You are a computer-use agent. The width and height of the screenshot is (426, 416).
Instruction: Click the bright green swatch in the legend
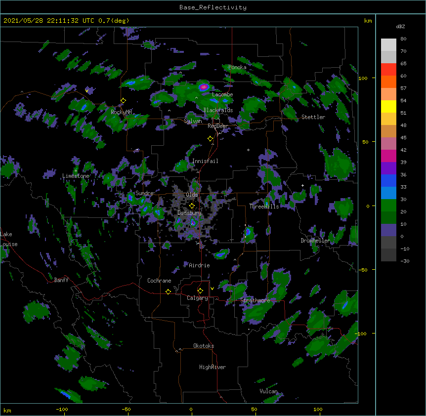pyautogui.click(x=388, y=206)
